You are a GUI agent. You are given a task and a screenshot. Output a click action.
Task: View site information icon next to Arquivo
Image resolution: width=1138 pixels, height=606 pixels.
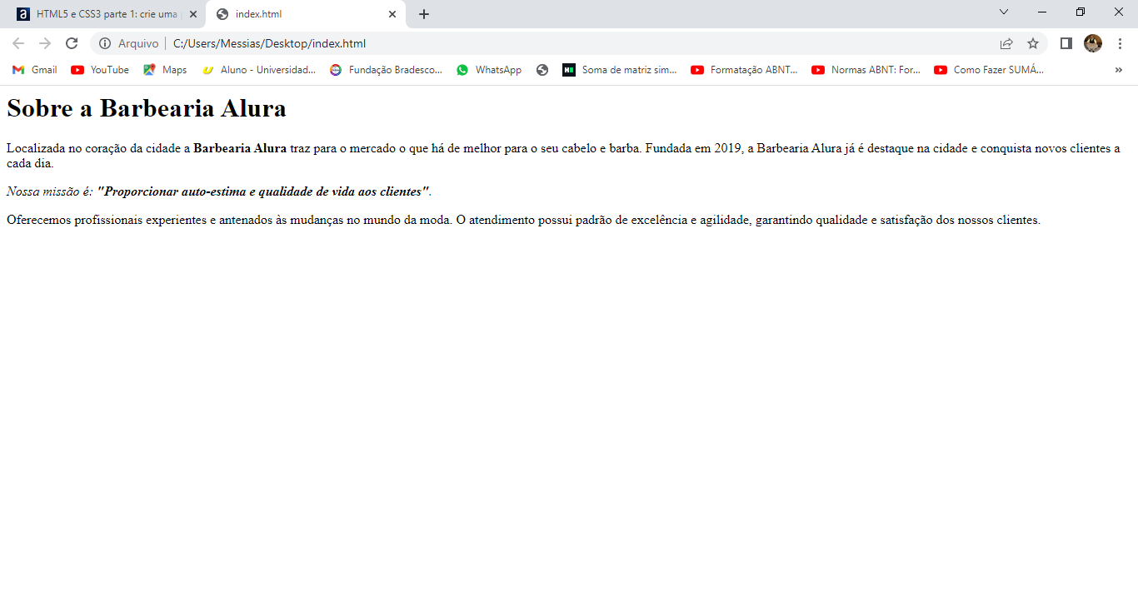105,43
